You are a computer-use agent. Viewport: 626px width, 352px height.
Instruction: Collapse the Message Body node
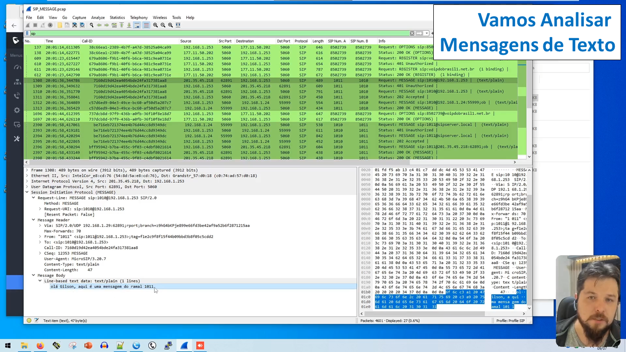pyautogui.click(x=34, y=275)
